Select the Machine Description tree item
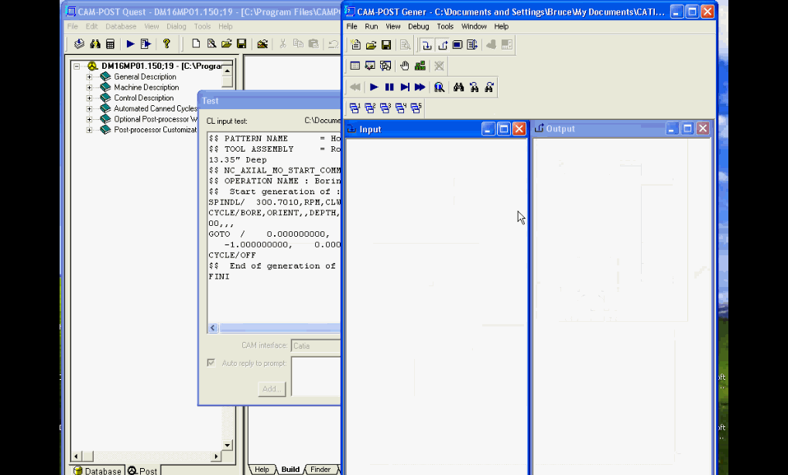 (x=146, y=87)
